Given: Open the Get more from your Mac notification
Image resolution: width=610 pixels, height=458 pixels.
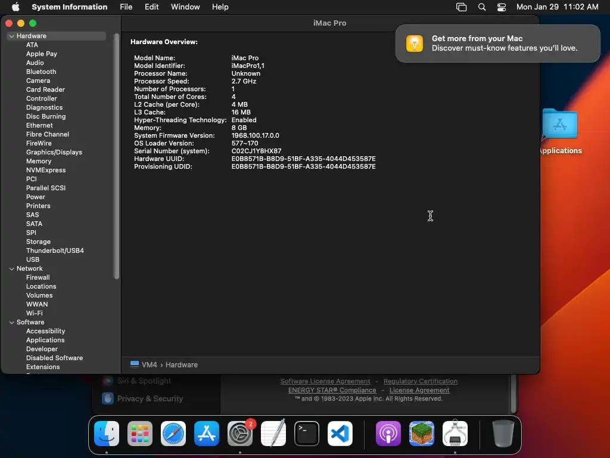Looking at the screenshot, I should click(x=497, y=43).
